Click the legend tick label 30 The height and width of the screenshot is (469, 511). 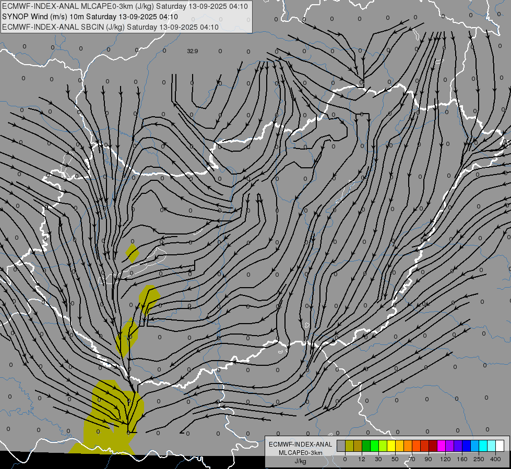378,459
